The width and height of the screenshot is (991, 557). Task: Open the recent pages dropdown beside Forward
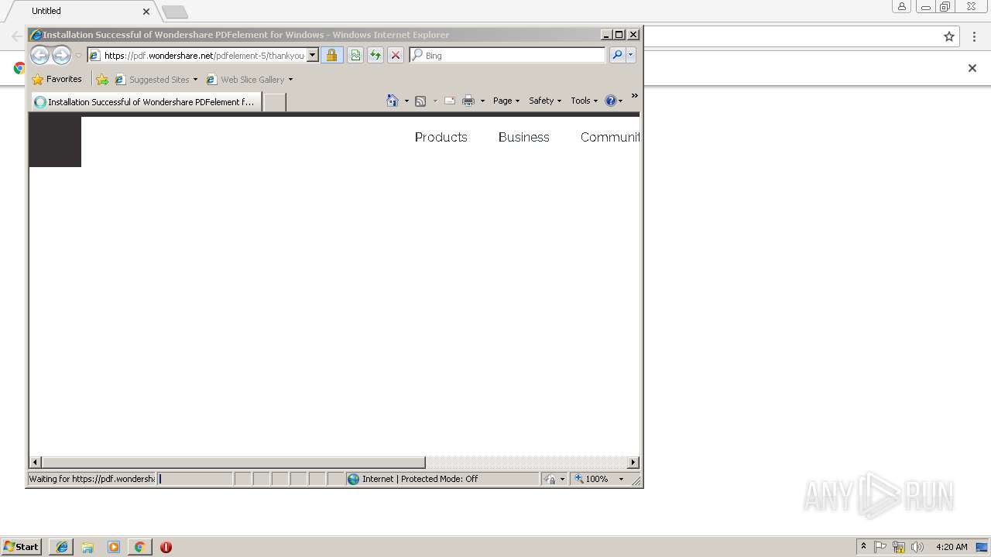coord(78,56)
